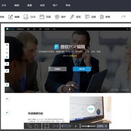The height and width of the screenshot is (131, 131).
Task: Click the 快速编辑功能 heading
Action: (x=35, y=114)
